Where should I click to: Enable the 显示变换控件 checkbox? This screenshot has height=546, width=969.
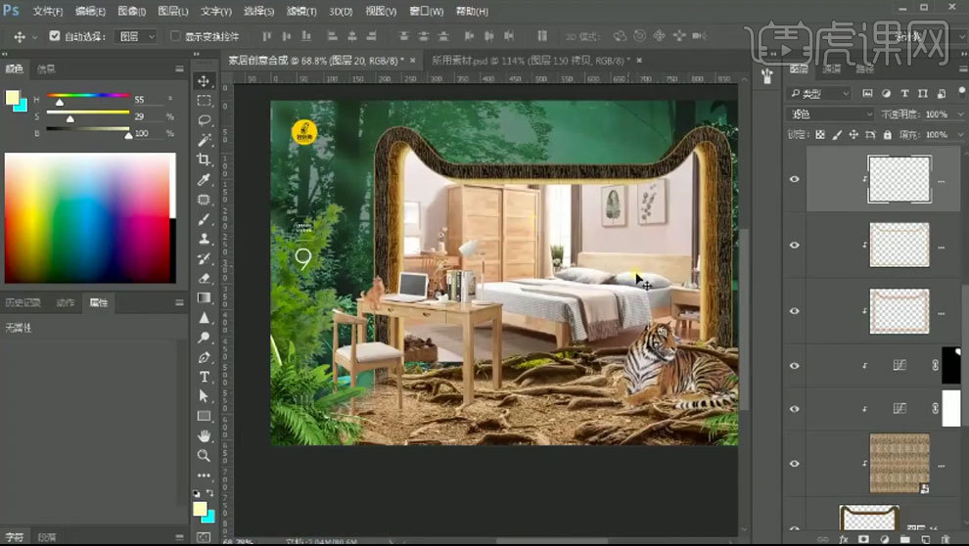tap(176, 36)
